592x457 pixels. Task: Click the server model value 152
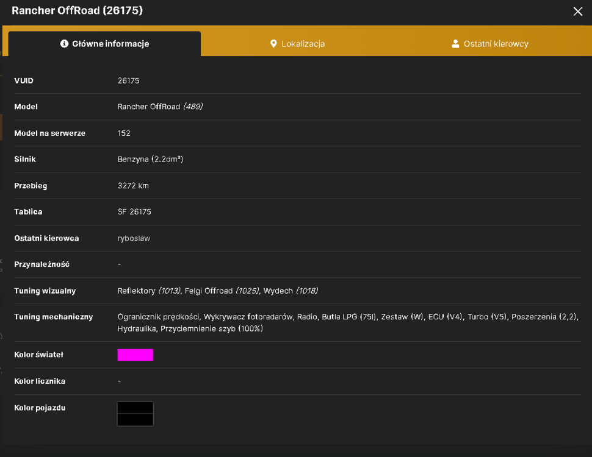point(124,133)
